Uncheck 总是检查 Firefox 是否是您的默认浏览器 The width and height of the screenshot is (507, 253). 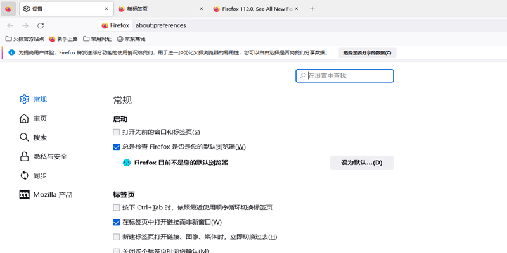pos(117,147)
